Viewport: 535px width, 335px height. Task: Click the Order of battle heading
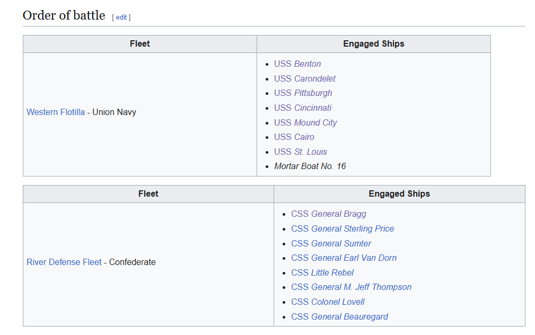pos(64,15)
